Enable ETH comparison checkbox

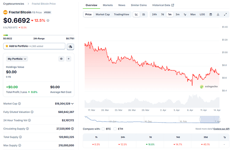[115, 129]
